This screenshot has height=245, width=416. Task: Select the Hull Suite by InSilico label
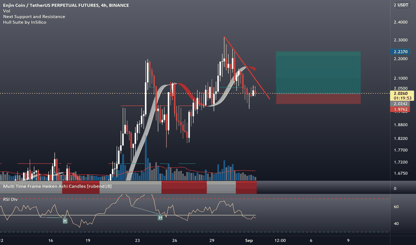[x=25, y=22]
